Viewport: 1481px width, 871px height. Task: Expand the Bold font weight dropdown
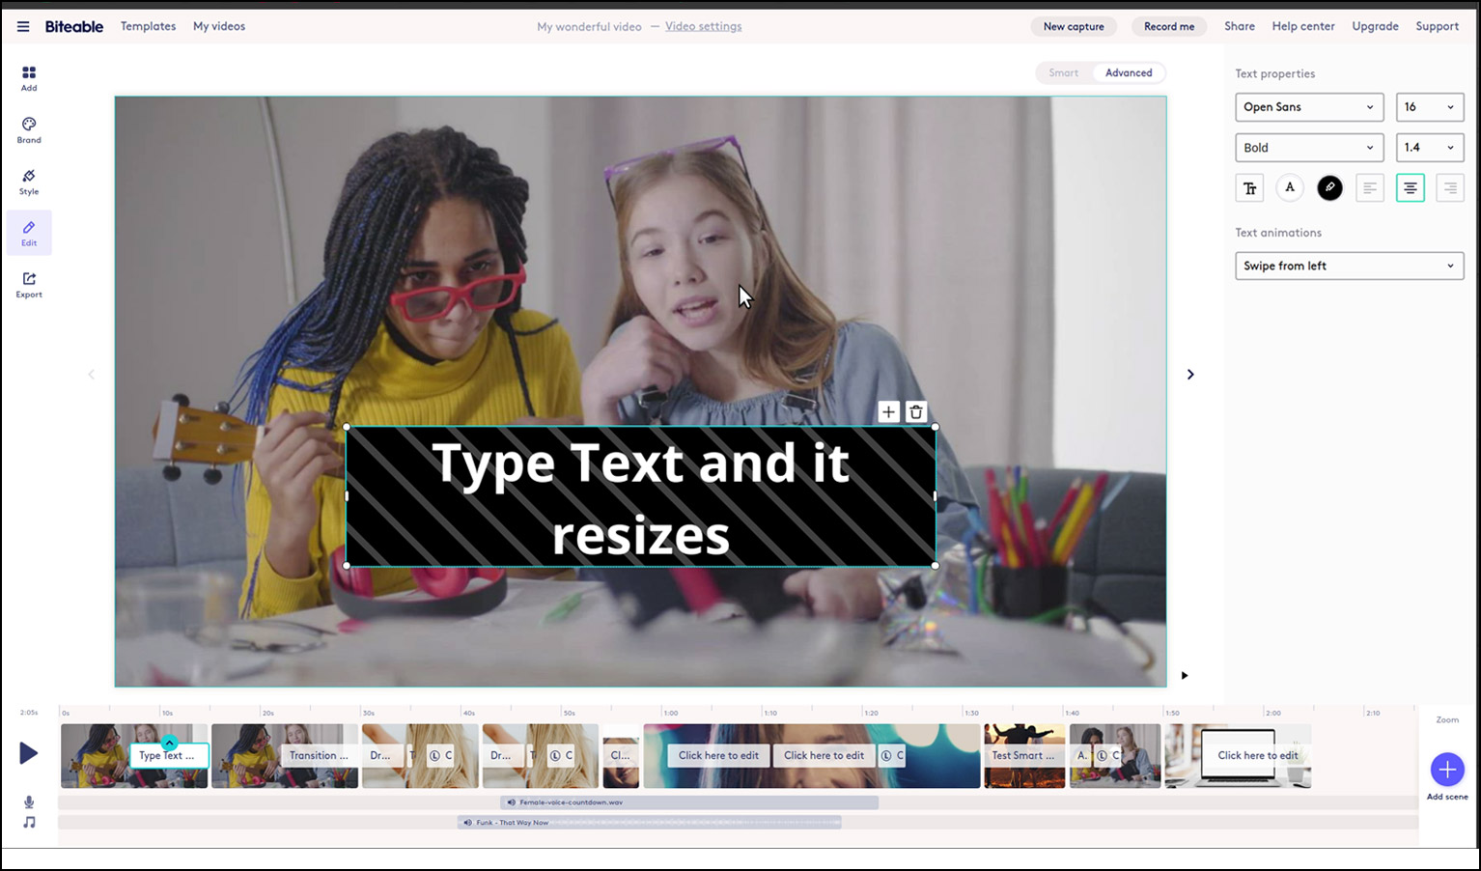coord(1308,148)
